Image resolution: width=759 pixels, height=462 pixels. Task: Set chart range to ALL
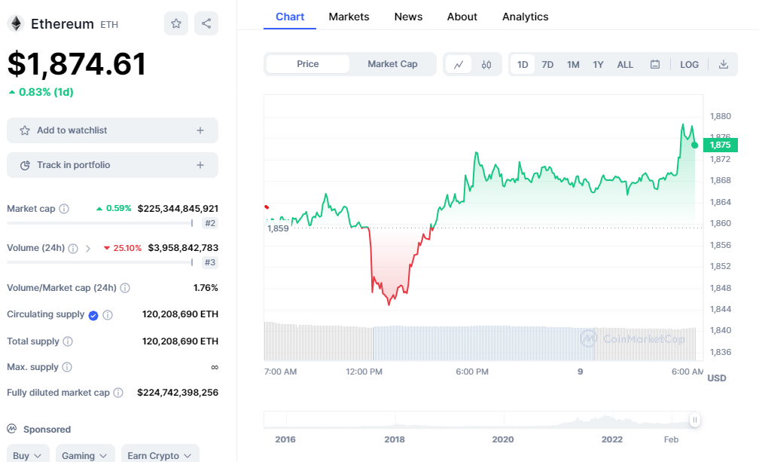(x=625, y=64)
